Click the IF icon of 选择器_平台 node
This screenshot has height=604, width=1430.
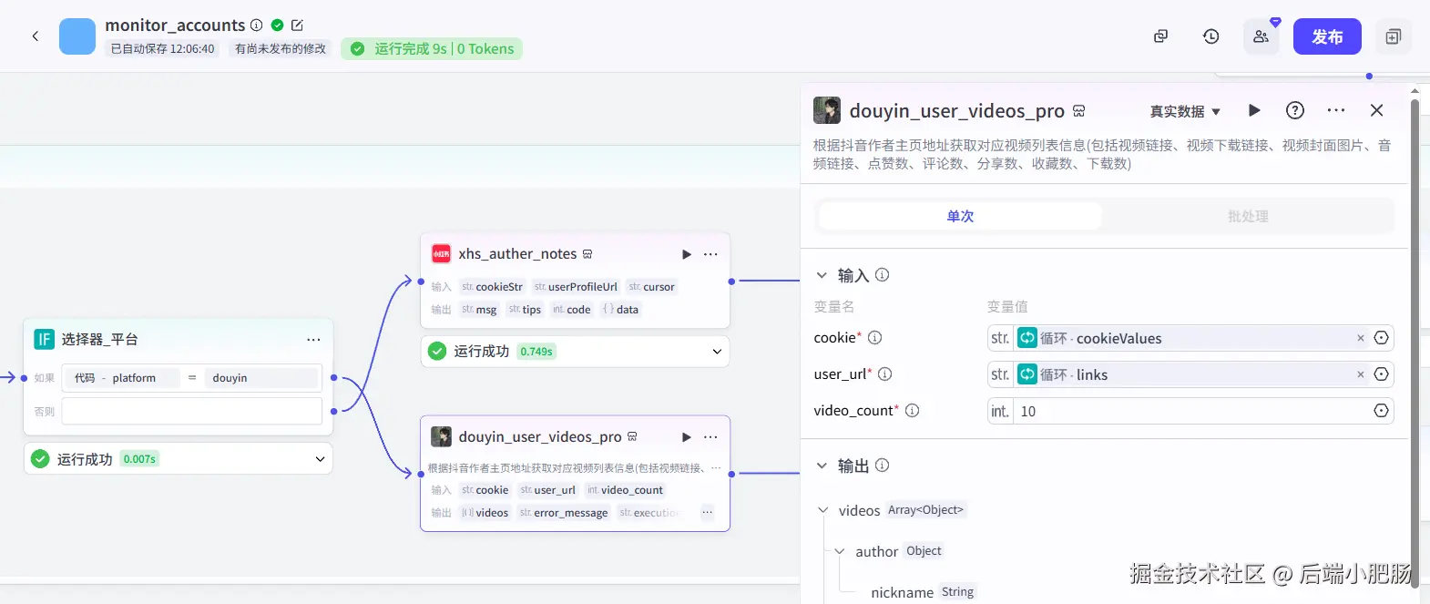click(44, 340)
